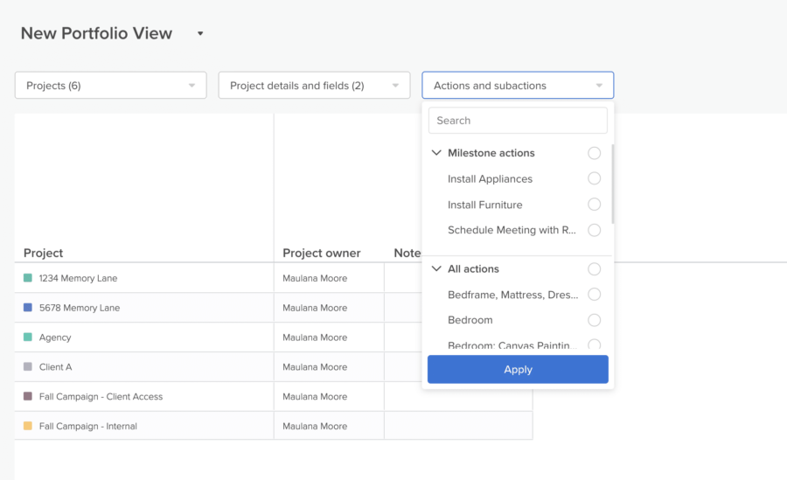This screenshot has width=787, height=480.
Task: Click the Schedule Meeting with R... option text
Action: 512,230
